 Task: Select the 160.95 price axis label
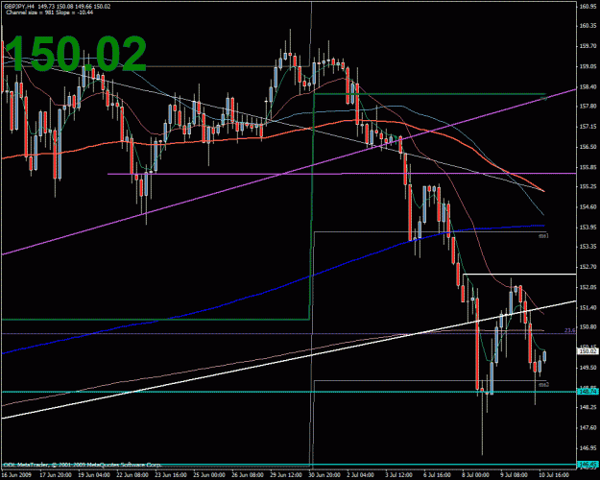pos(588,7)
